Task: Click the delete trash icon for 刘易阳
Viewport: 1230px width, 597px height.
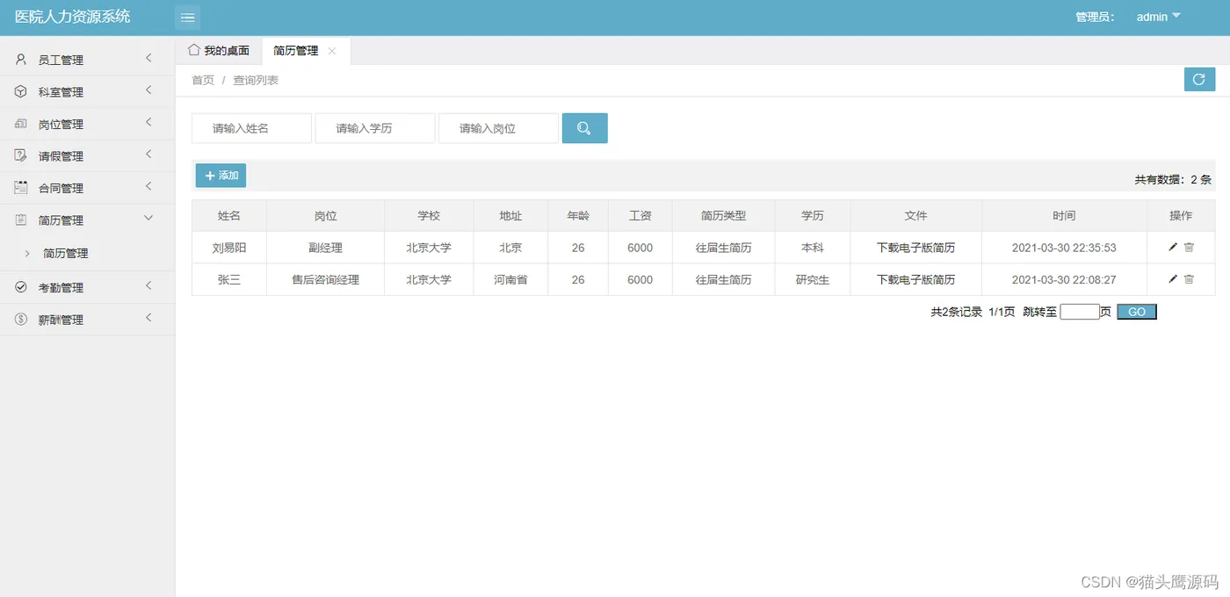Action: [x=1189, y=248]
